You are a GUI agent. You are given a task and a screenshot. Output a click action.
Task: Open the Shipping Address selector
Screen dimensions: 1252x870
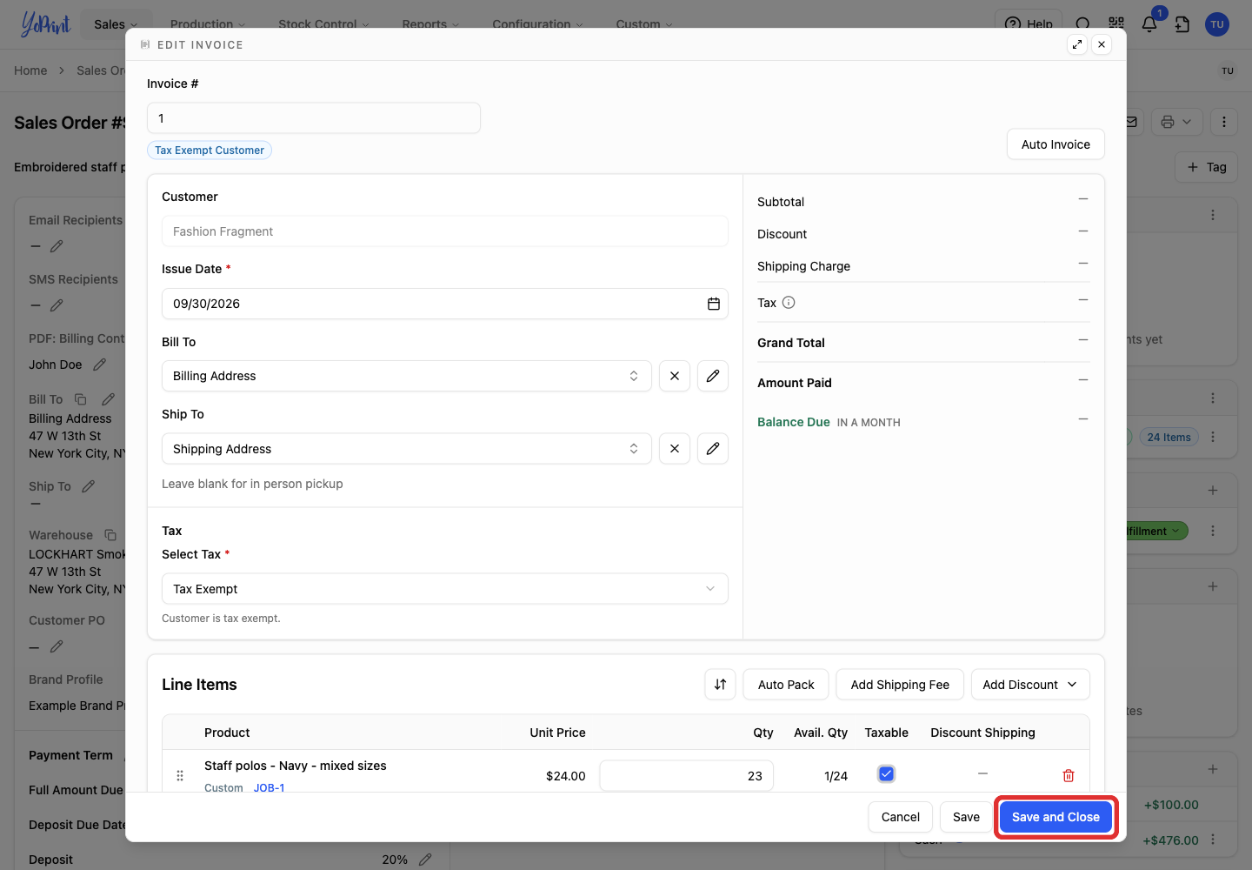pos(407,449)
